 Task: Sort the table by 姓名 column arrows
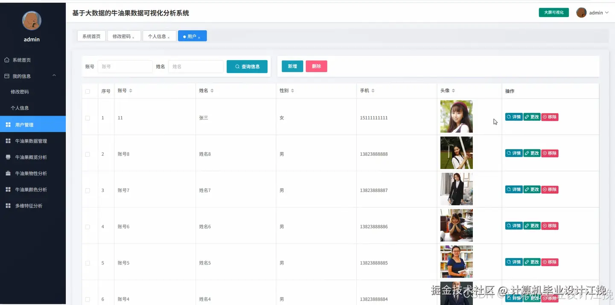click(x=212, y=91)
